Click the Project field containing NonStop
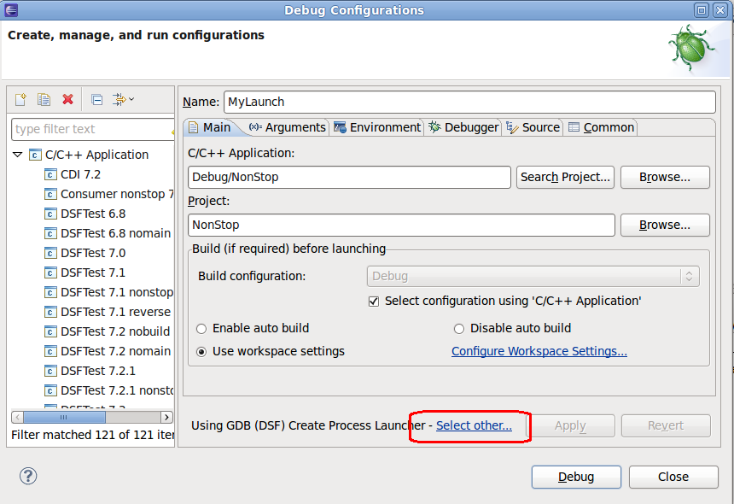This screenshot has height=504, width=734. pos(401,225)
